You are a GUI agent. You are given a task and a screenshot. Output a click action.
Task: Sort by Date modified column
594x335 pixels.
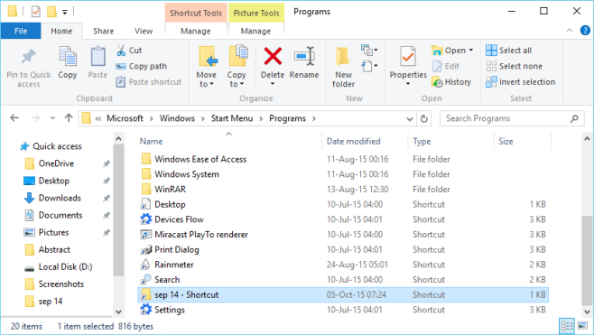[366, 141]
